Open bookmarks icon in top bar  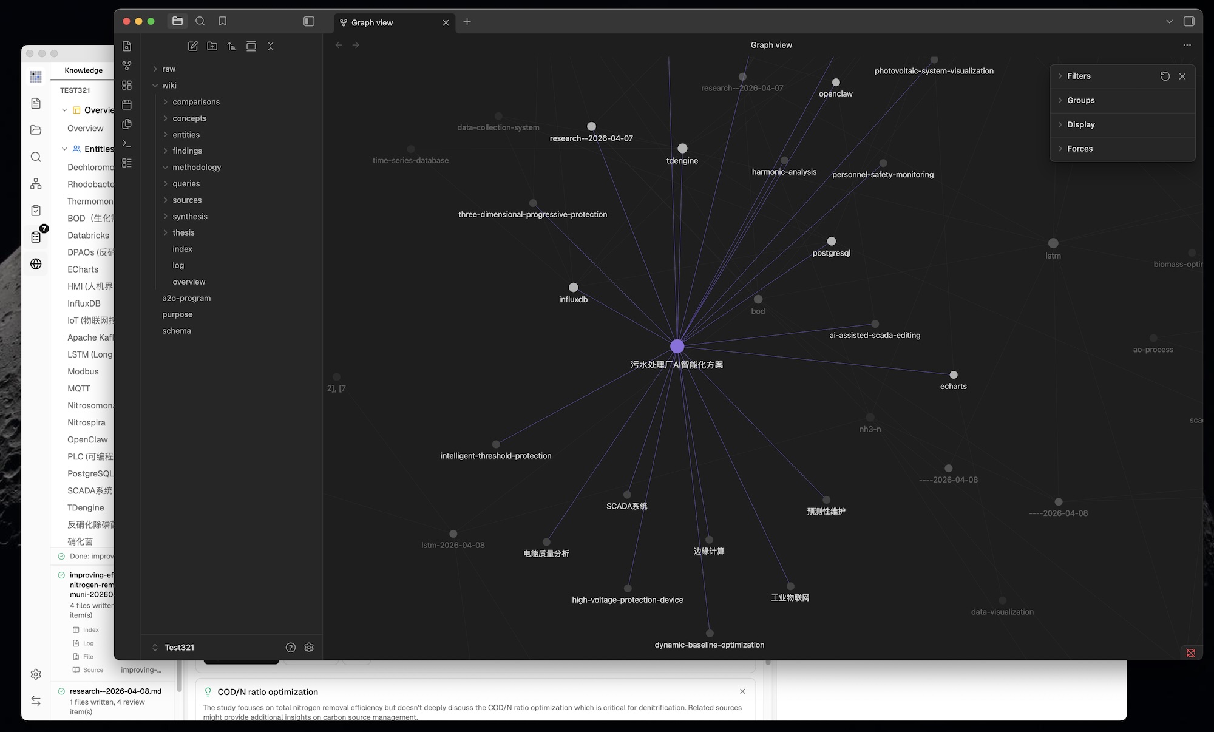coord(223,21)
